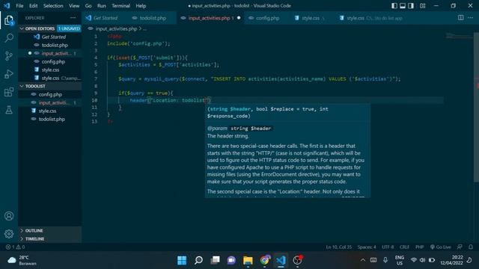Select Get Started in Open Editors
Screen dimensions: 479x269
[x=50, y=37]
